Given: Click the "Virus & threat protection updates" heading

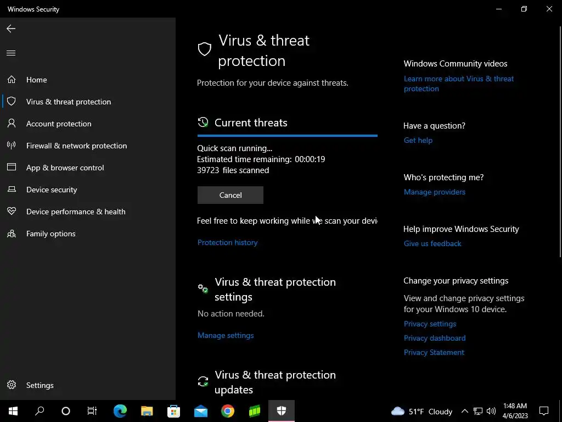Looking at the screenshot, I should 276,382.
